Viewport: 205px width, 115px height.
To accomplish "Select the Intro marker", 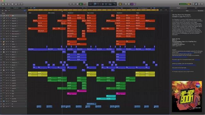I will (x=30, y=13).
